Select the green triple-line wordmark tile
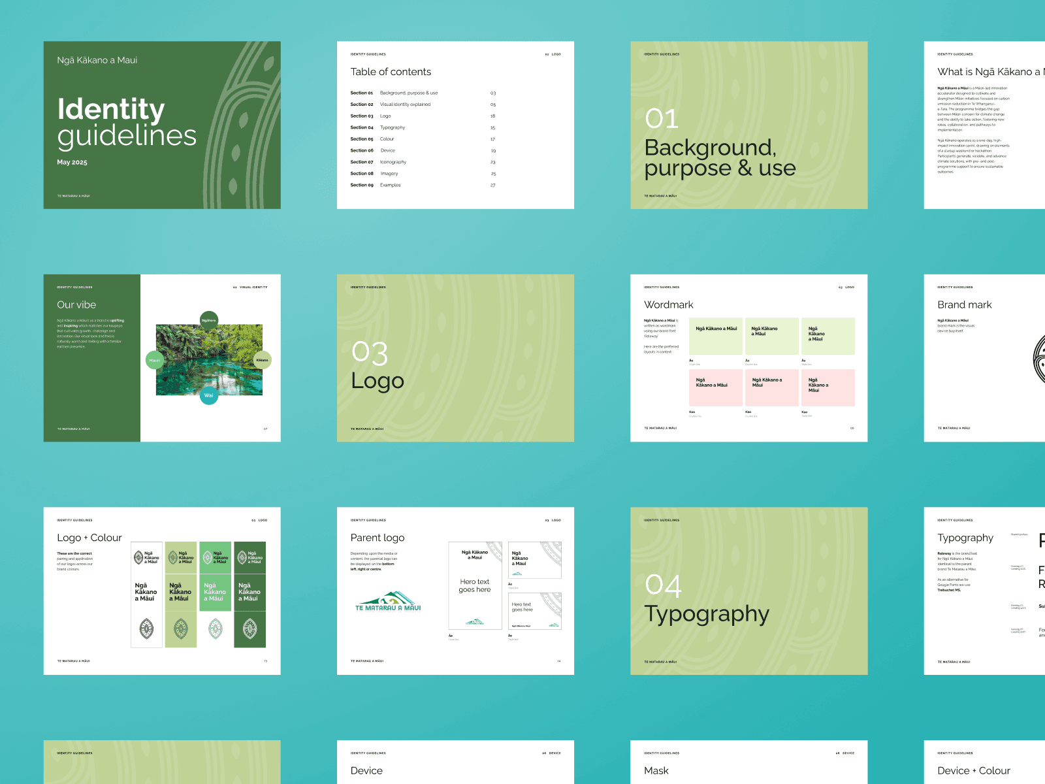Image resolution: width=1045 pixels, height=784 pixels. click(x=828, y=336)
